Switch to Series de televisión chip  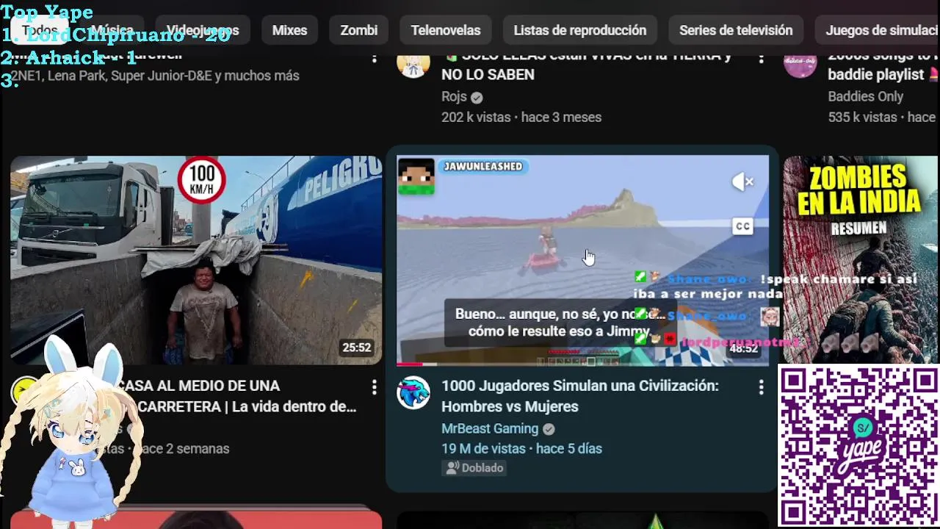pyautogui.click(x=736, y=30)
